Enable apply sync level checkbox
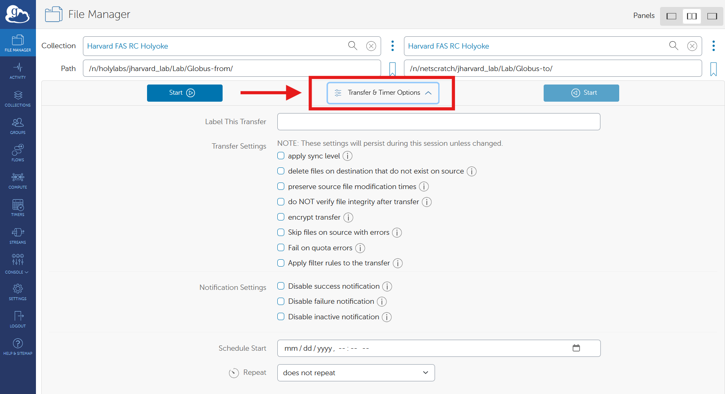The width and height of the screenshot is (725, 394). tap(281, 156)
